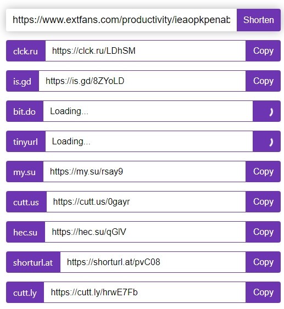Image resolution: width=284 pixels, height=309 pixels.
Task: Select the is.gd result field
Action: click(x=142, y=81)
